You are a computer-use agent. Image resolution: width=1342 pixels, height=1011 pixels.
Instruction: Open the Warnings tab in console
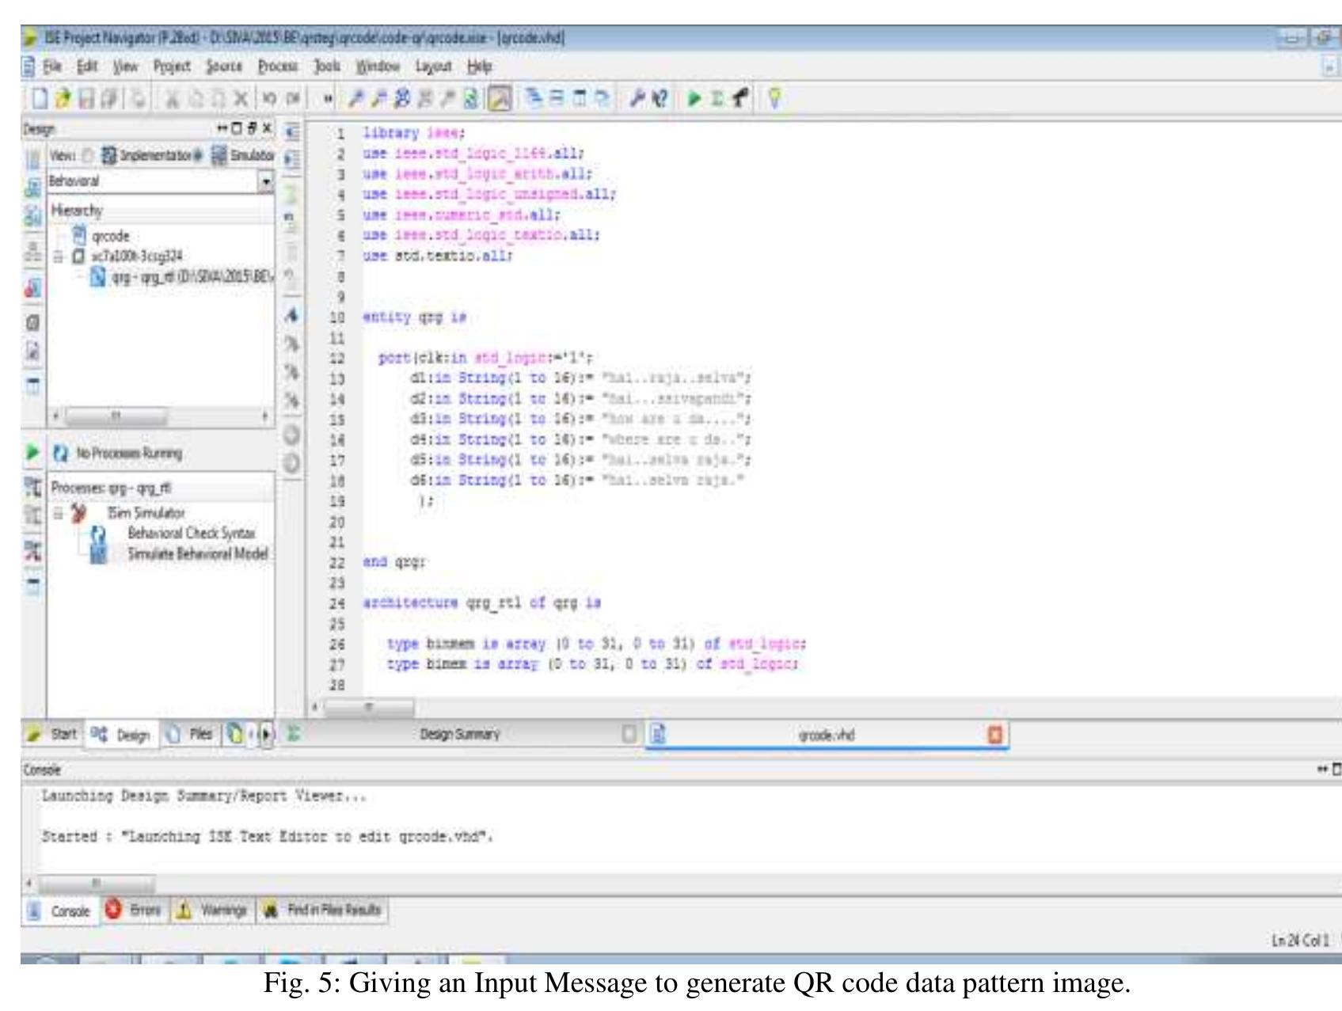213,910
